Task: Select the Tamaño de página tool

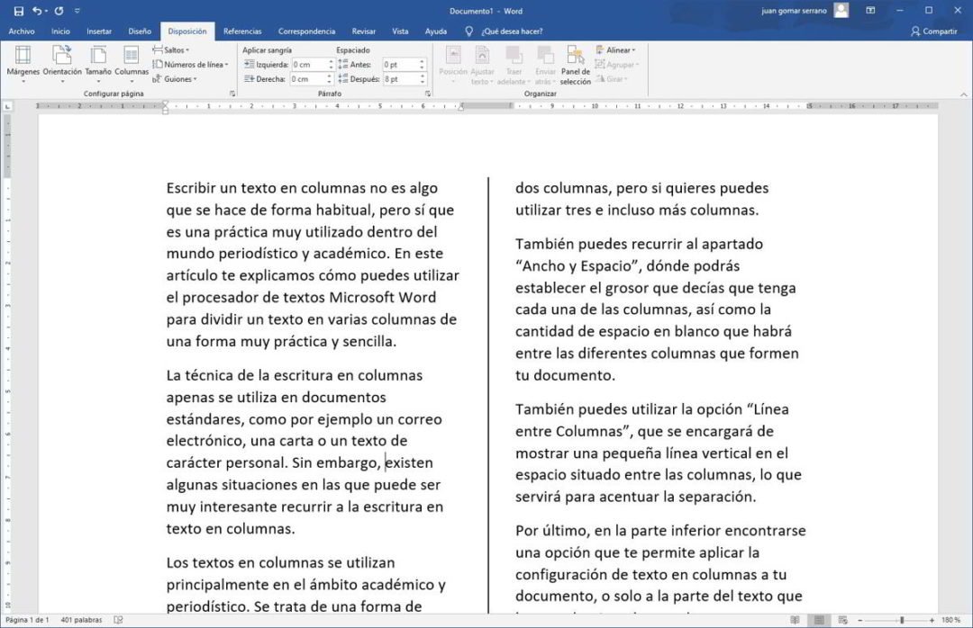Action: (101, 63)
